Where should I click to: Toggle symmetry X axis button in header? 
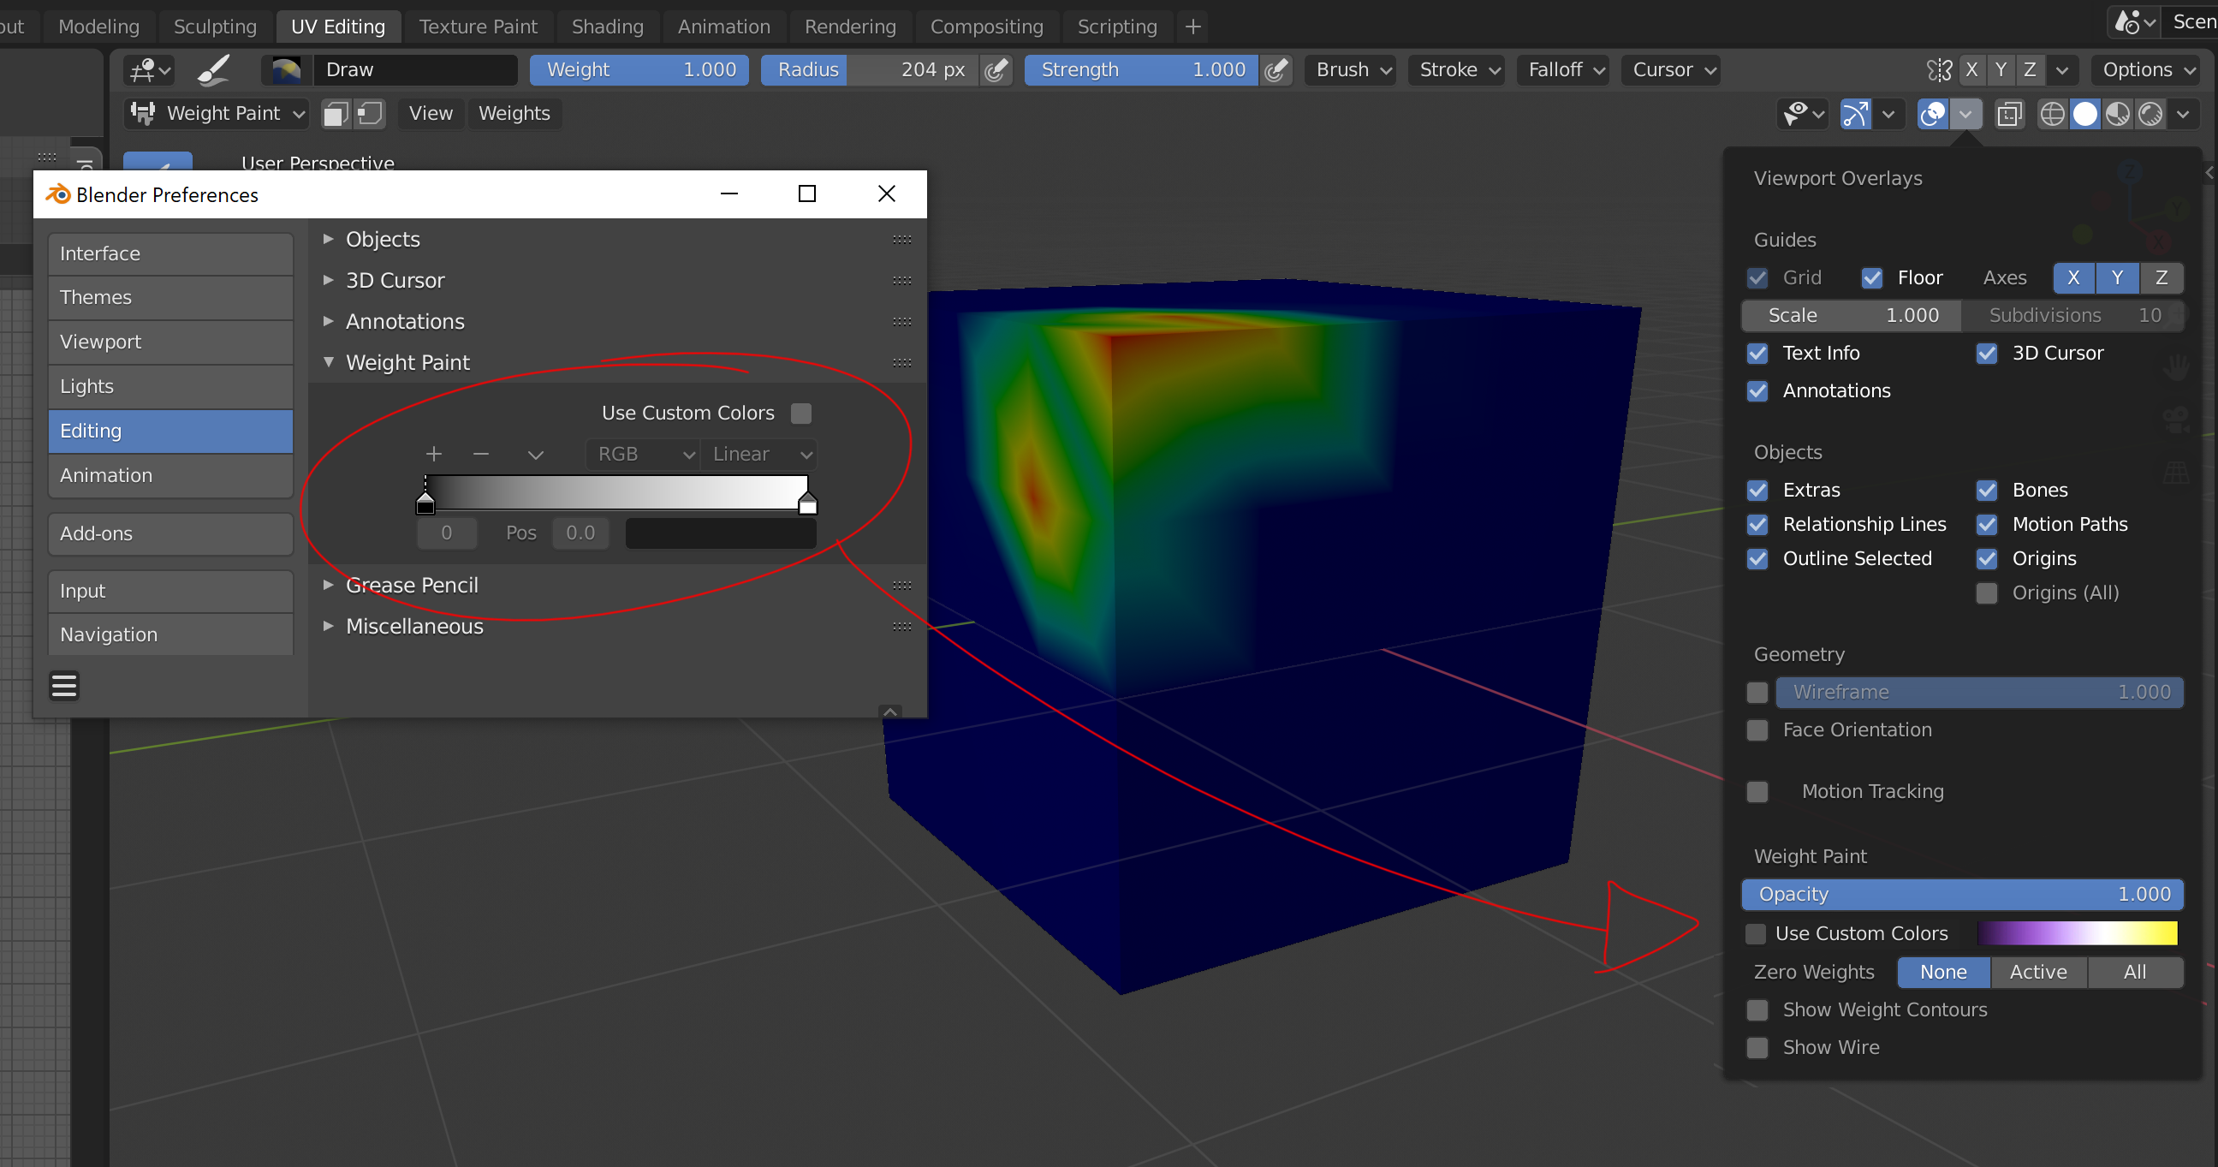click(x=1971, y=69)
